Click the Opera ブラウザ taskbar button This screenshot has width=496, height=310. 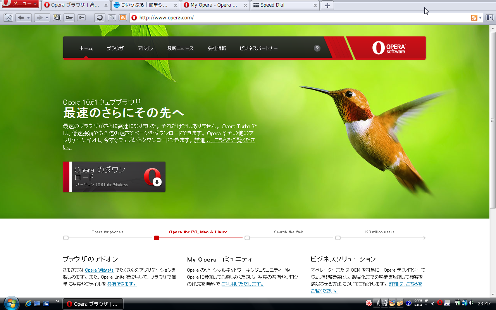(93, 304)
